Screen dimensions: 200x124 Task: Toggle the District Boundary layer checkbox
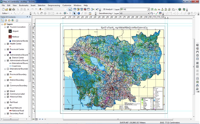point(8,80)
